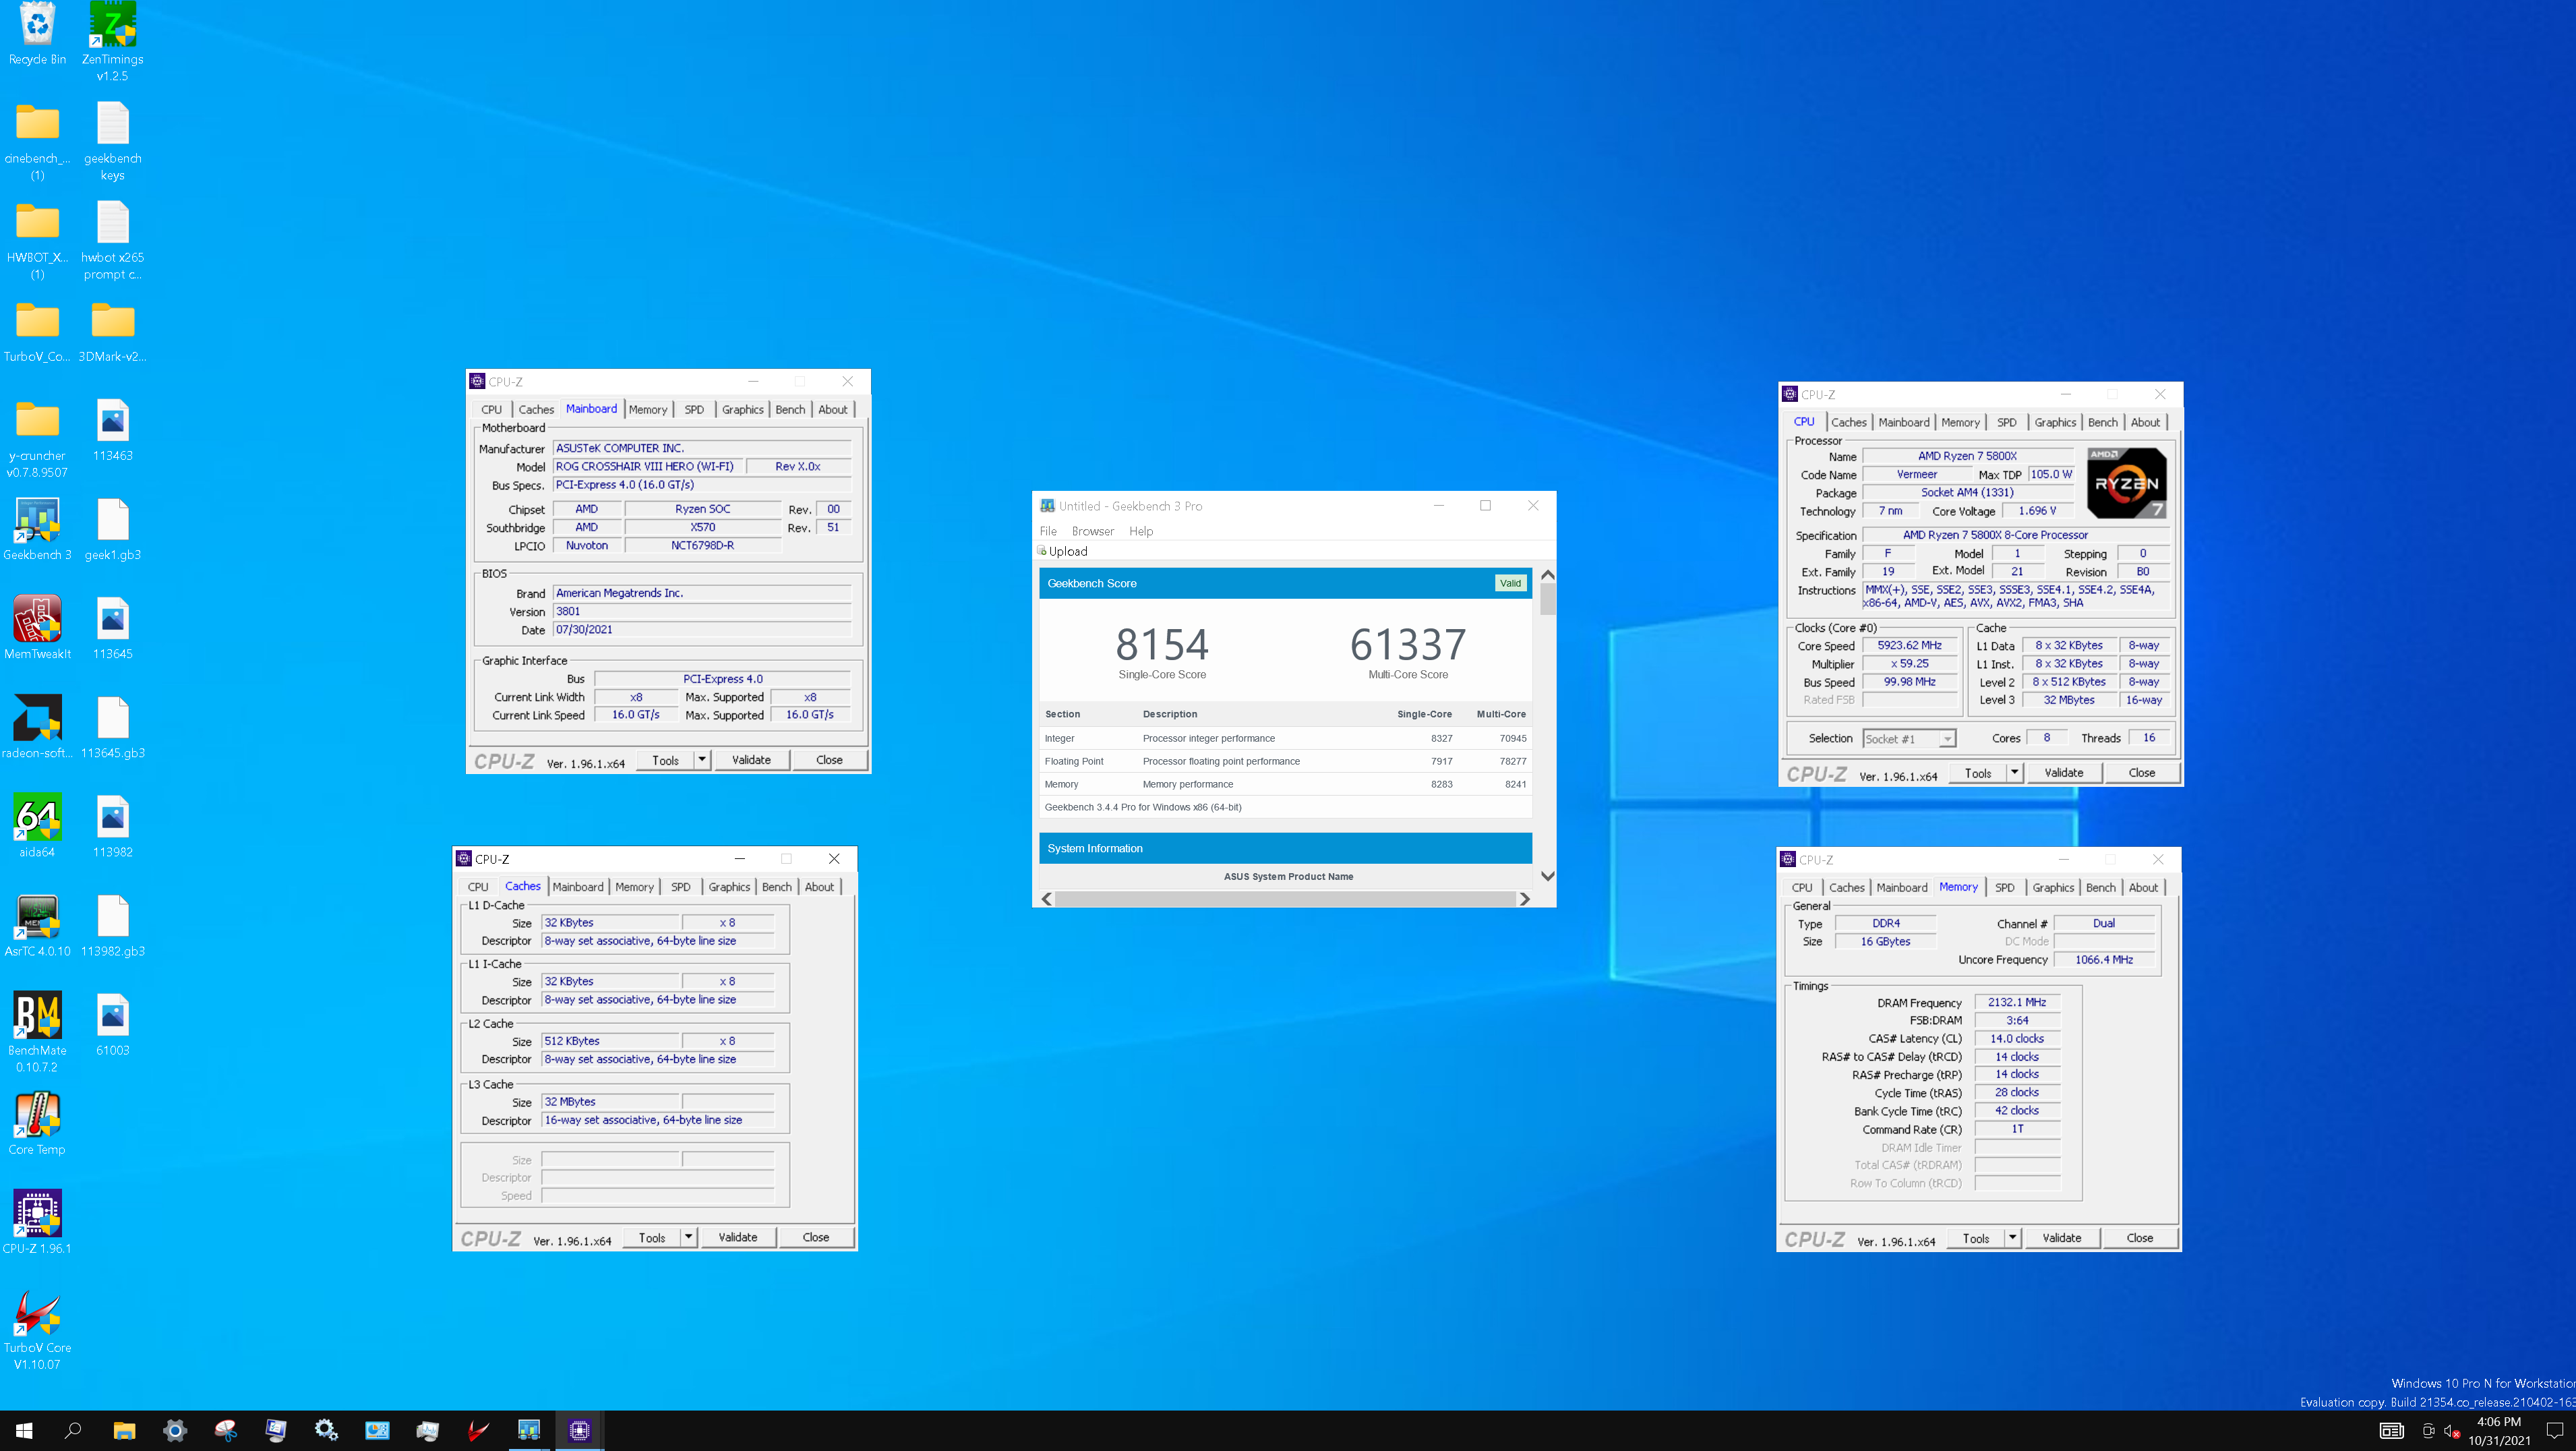
Task: Select the MemTweakIt desktop icon
Action: click(37, 628)
